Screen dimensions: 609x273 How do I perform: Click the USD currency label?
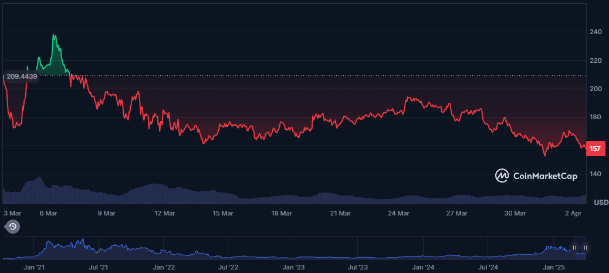tap(601, 203)
